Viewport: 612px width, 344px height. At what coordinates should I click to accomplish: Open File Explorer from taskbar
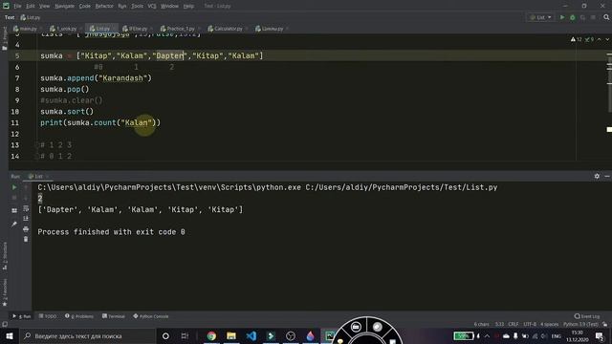[x=231, y=335]
